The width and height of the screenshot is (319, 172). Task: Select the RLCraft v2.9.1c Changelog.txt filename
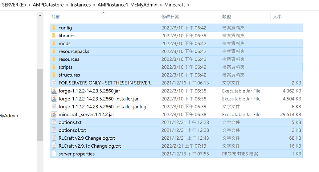click(90, 146)
